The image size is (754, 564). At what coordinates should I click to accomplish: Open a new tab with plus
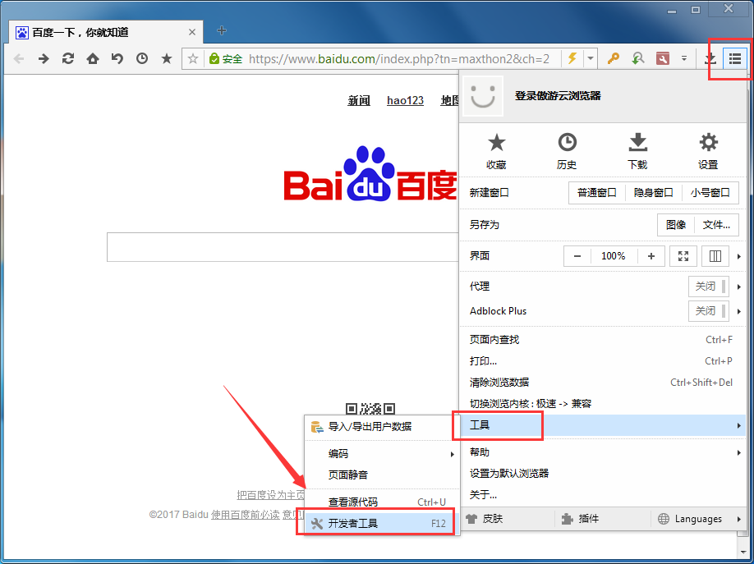click(x=221, y=30)
